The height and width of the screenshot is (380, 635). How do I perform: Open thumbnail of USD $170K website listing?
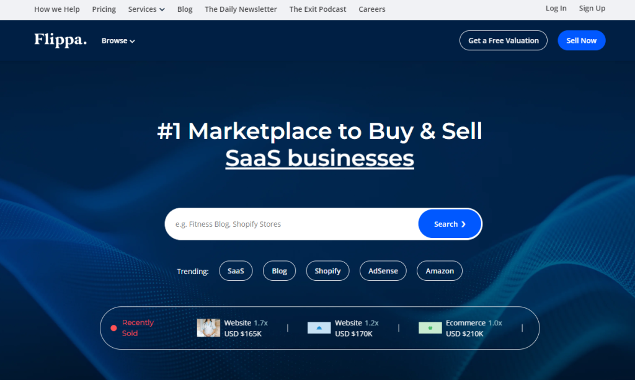click(319, 328)
